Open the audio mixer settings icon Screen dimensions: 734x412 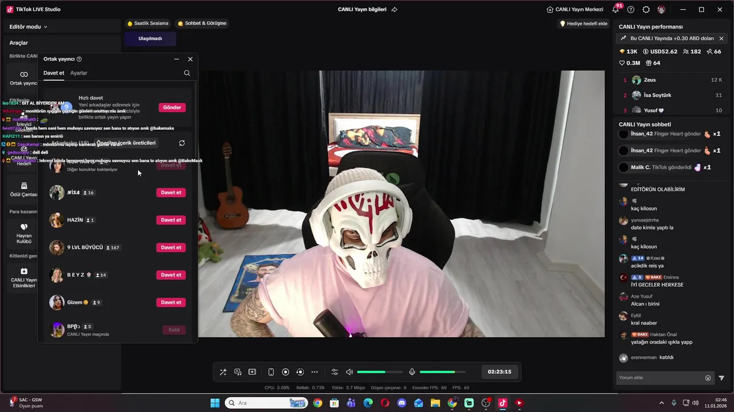[335, 372]
